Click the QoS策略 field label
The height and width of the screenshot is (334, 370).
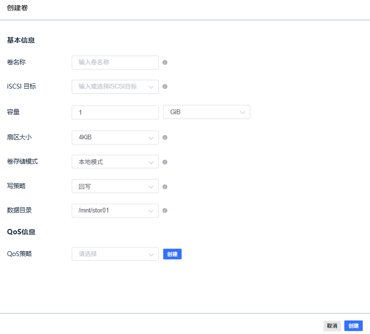pyautogui.click(x=19, y=254)
